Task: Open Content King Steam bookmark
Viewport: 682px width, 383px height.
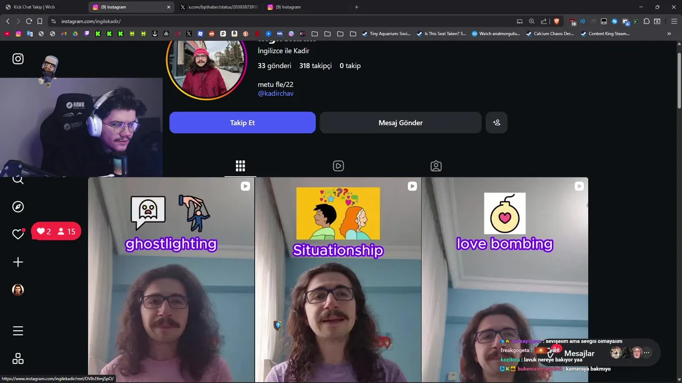Action: [x=605, y=34]
